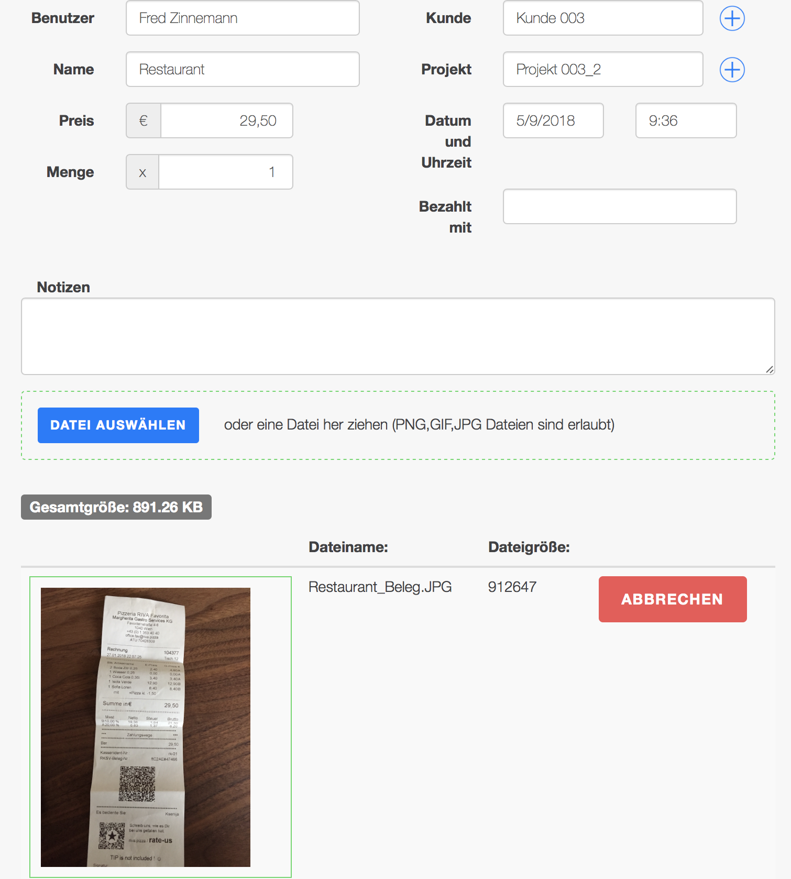Open the Projekt 003_2 selection field
Image resolution: width=791 pixels, height=879 pixels.
(602, 70)
